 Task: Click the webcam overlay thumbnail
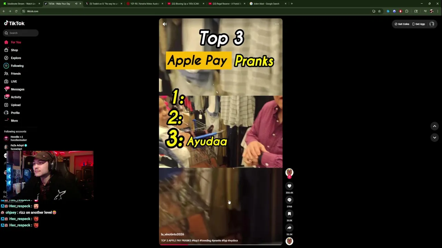[x=49, y=175]
